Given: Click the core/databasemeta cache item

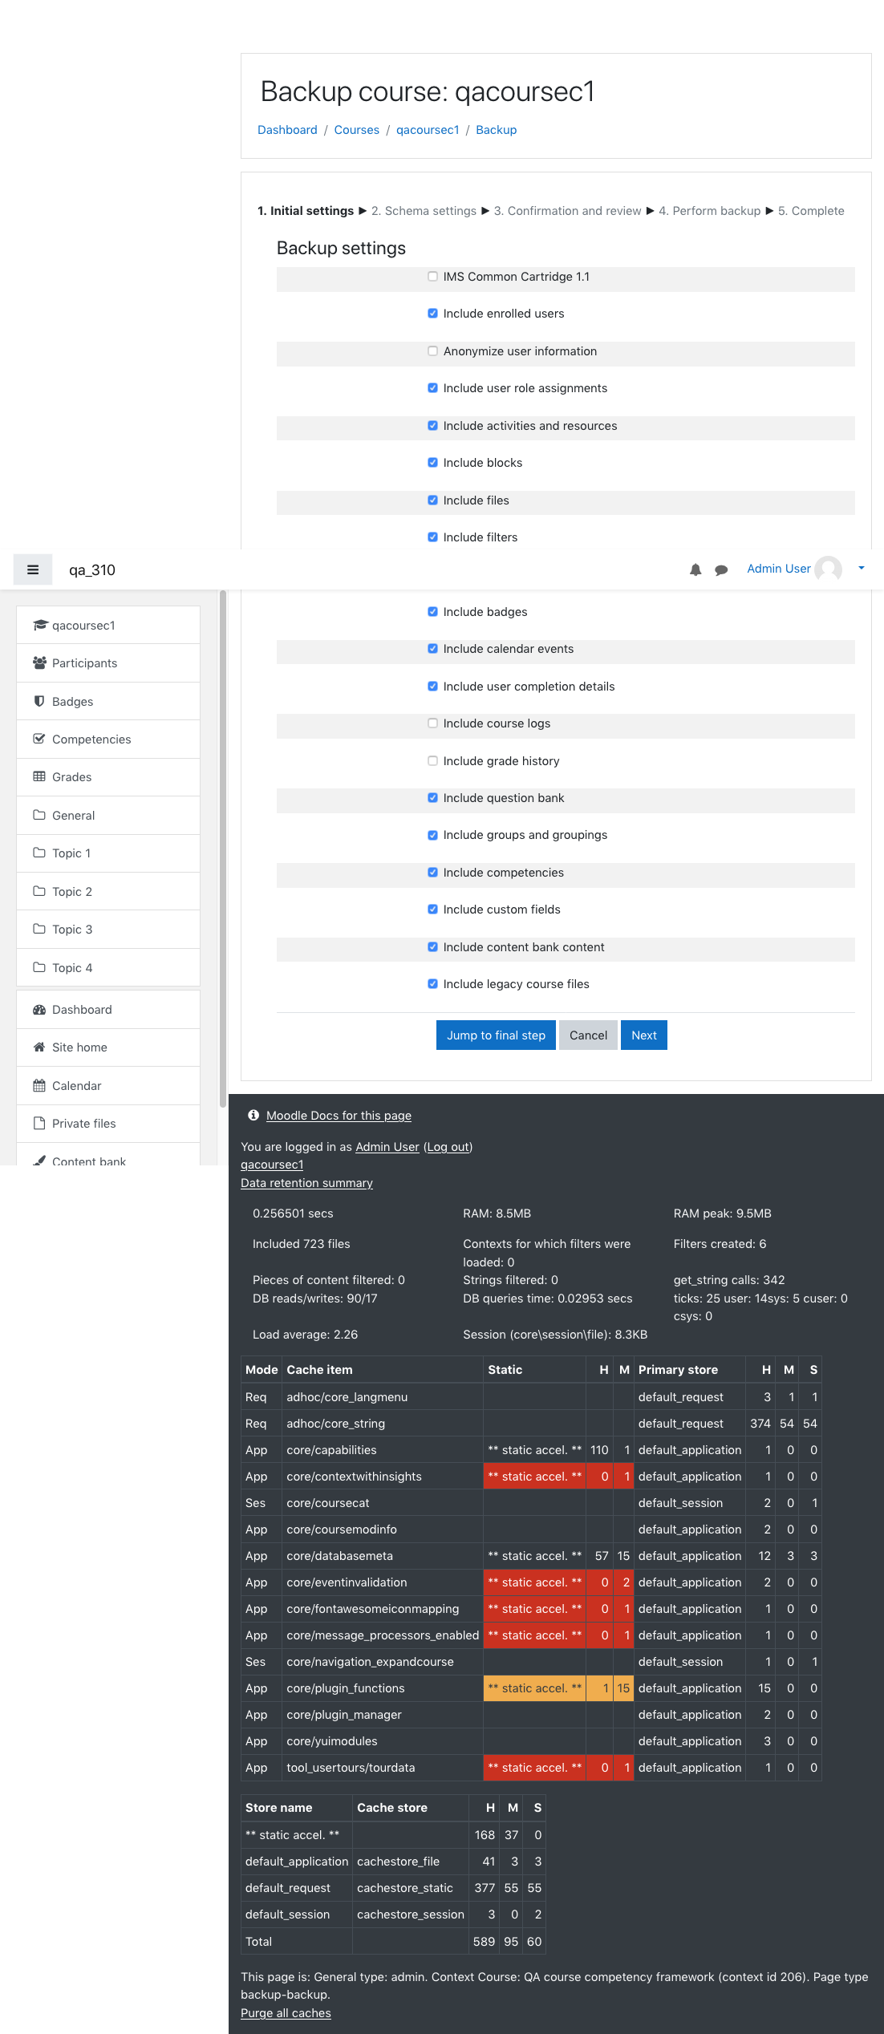Looking at the screenshot, I should [x=339, y=1556].
